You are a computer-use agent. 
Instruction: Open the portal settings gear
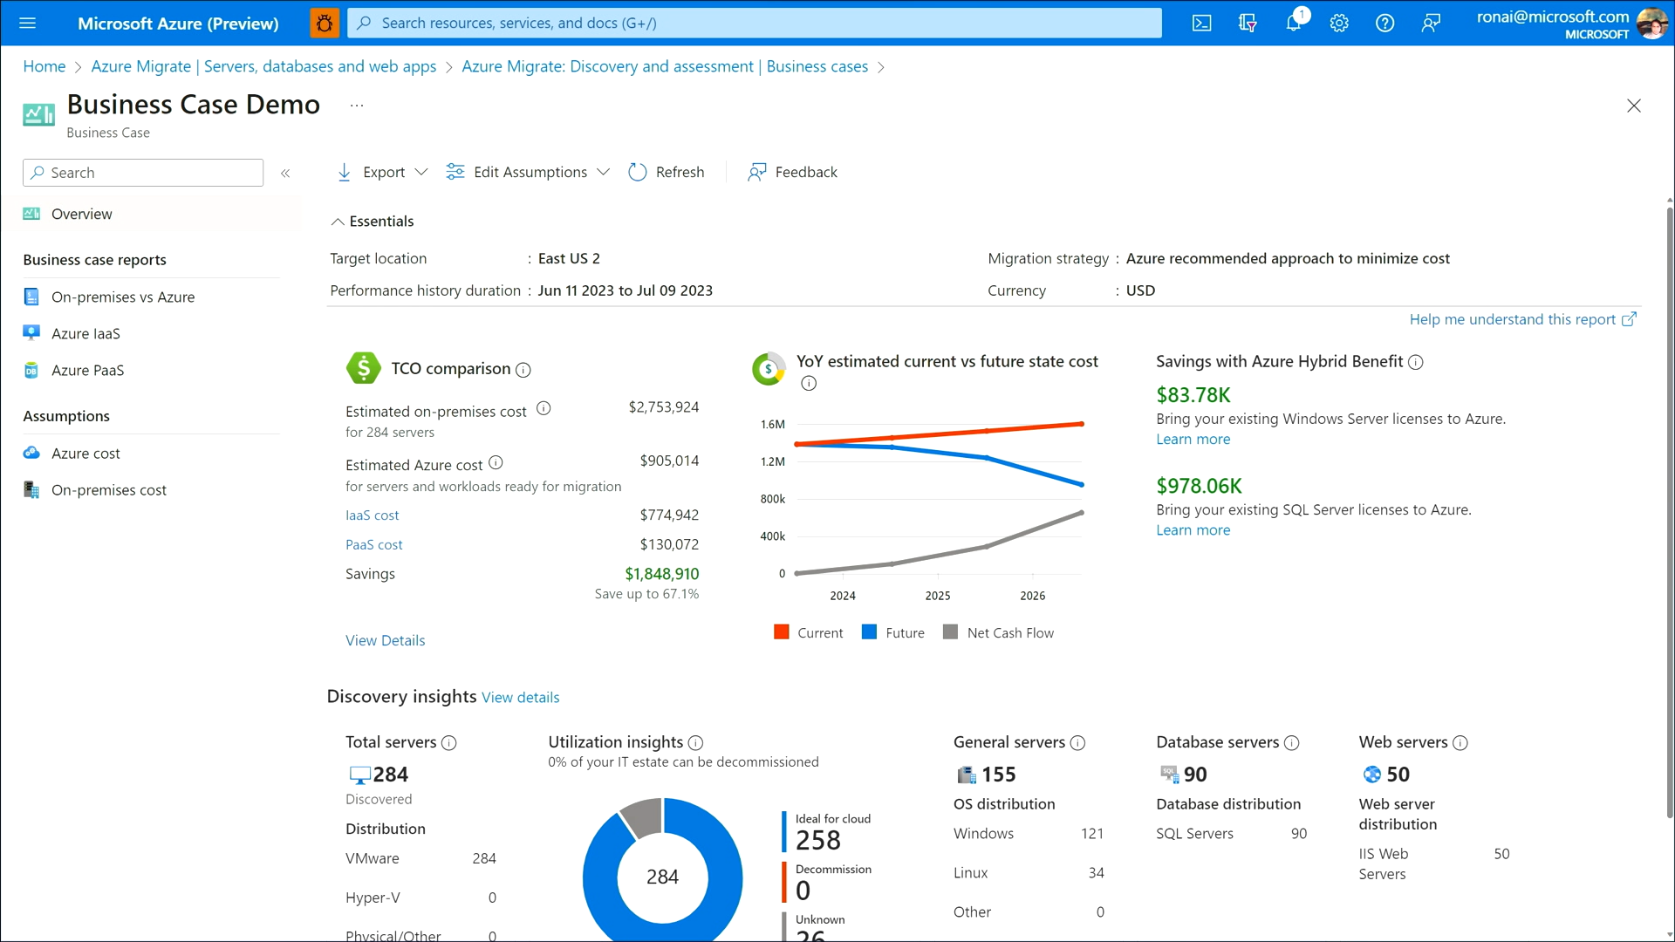1339,24
